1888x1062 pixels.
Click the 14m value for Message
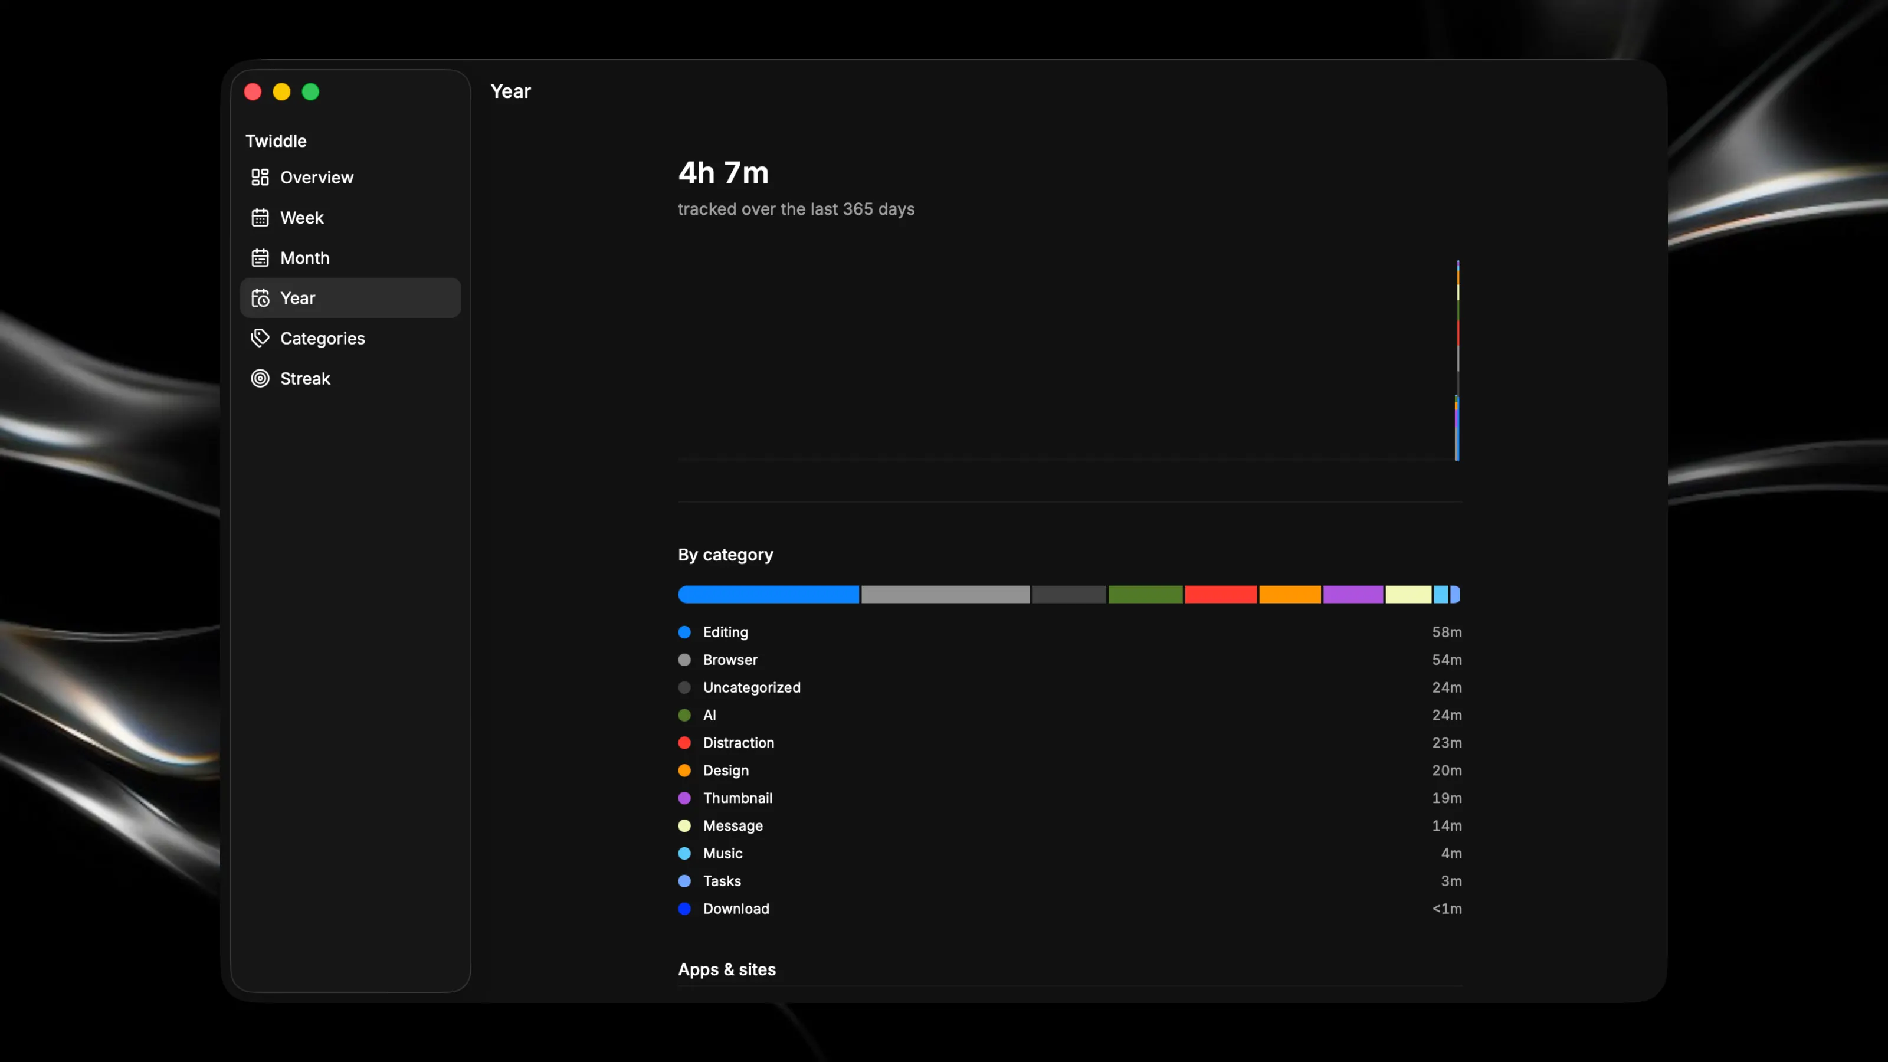(x=1447, y=826)
